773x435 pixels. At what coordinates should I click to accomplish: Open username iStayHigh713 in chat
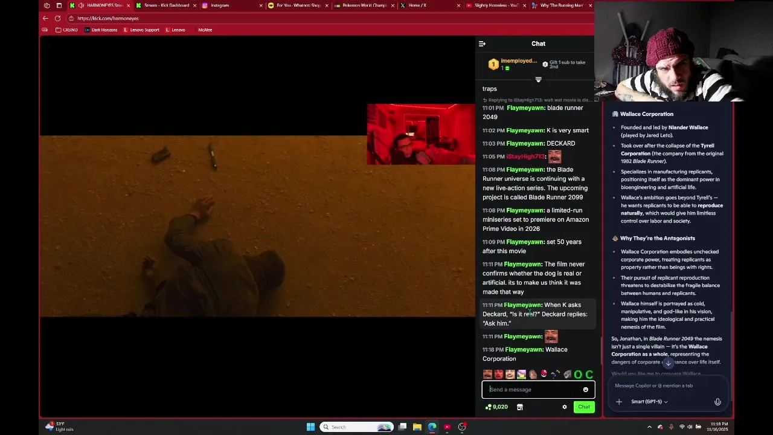[525, 156]
